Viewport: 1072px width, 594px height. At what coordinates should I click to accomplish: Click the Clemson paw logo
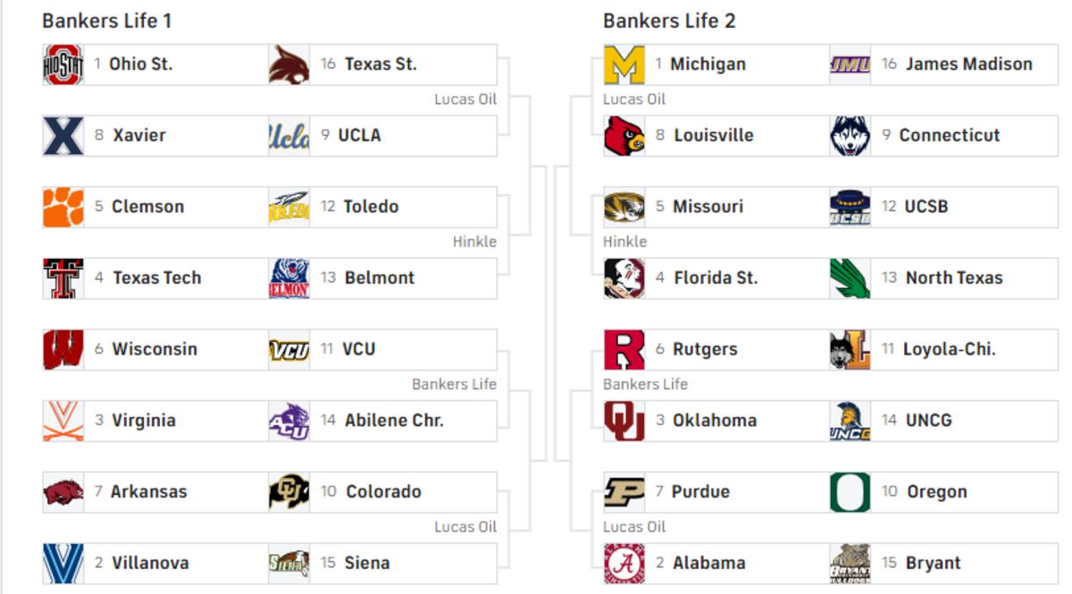tap(63, 207)
